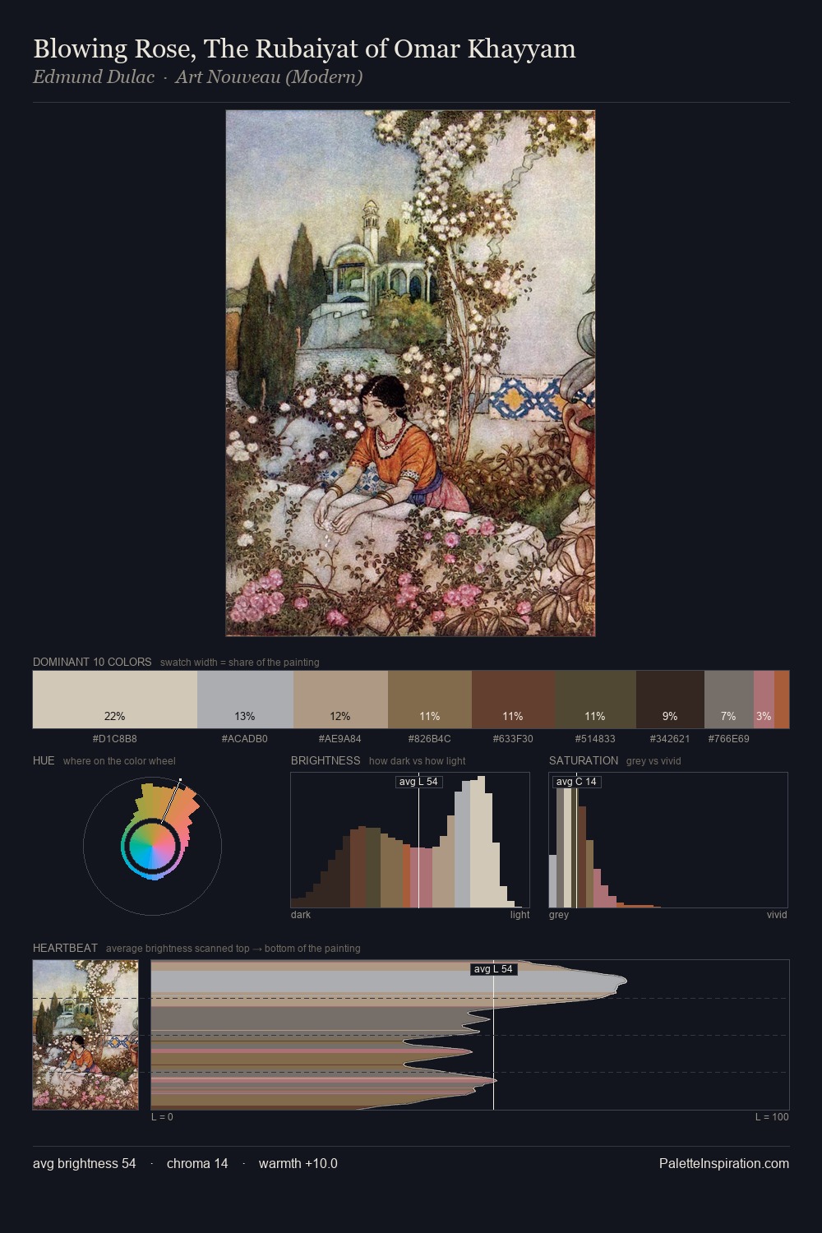Screen dimensions: 822x1233
Task: Click the hex code #766E69
Action: point(729,738)
